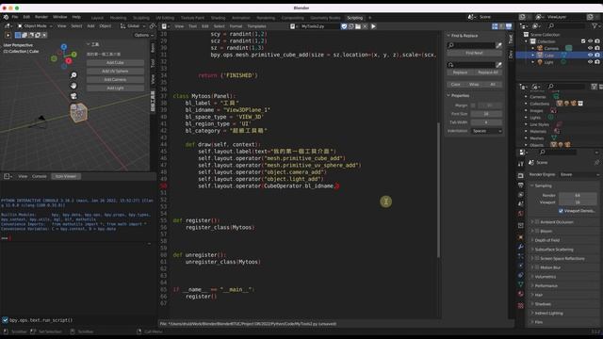Open the Options dropdown in viewport

click(143, 35)
